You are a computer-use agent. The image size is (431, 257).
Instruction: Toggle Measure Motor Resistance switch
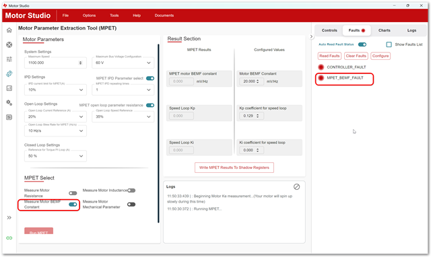[x=73, y=193]
